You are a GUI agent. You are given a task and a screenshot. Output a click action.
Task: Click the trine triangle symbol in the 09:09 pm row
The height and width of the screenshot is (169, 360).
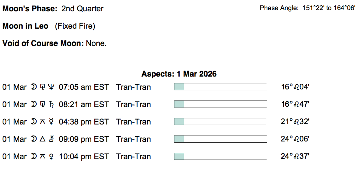(42, 139)
